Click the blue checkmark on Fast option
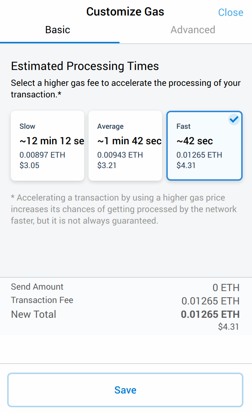Viewport: 252px width, 413px height. tap(234, 120)
